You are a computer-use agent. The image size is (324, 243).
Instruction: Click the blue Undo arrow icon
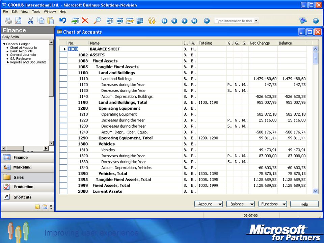tap(63, 21)
